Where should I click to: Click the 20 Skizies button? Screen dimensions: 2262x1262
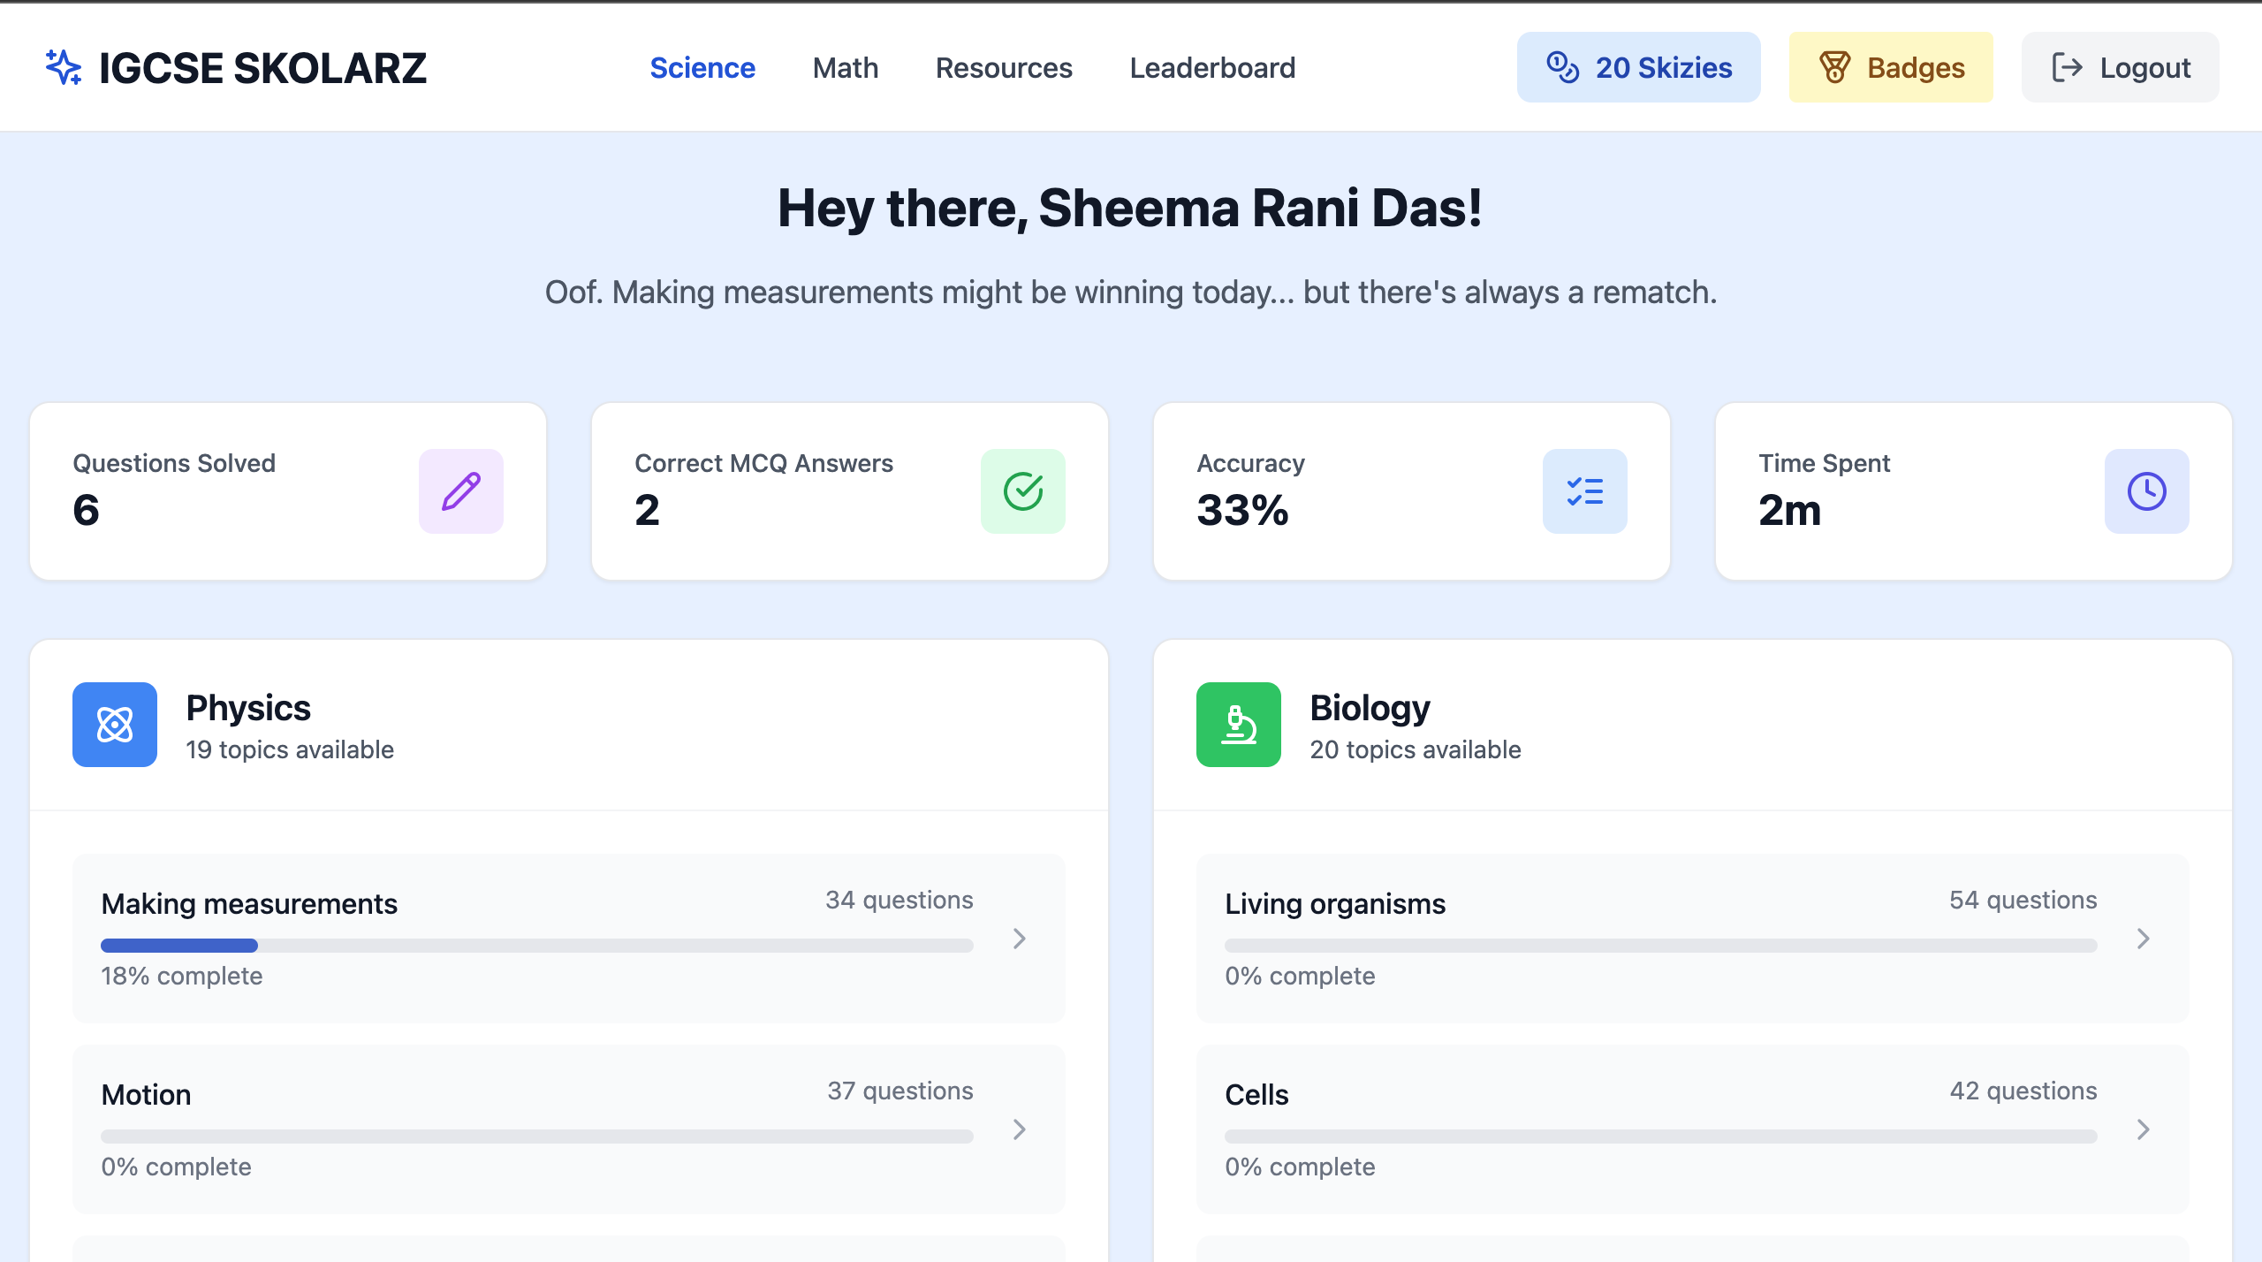[1639, 67]
